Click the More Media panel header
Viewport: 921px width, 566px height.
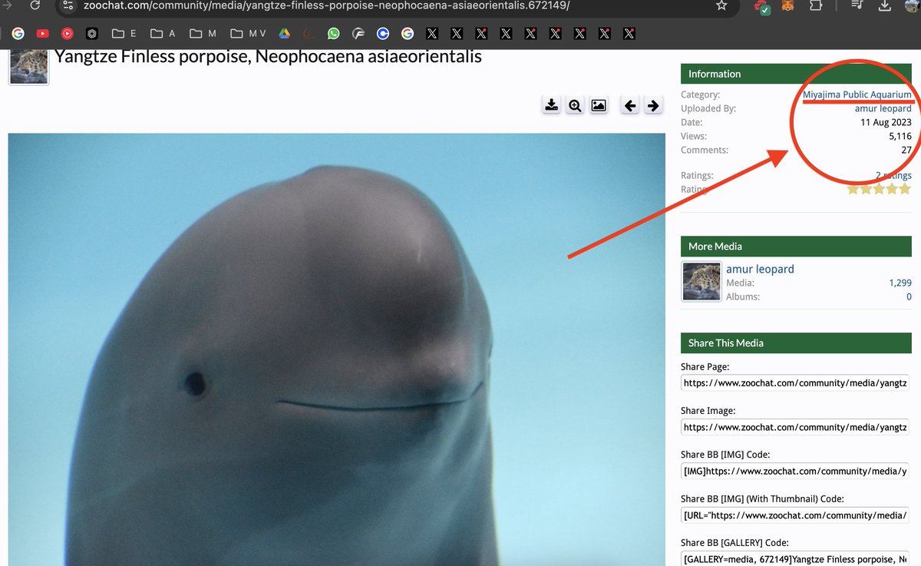point(797,247)
